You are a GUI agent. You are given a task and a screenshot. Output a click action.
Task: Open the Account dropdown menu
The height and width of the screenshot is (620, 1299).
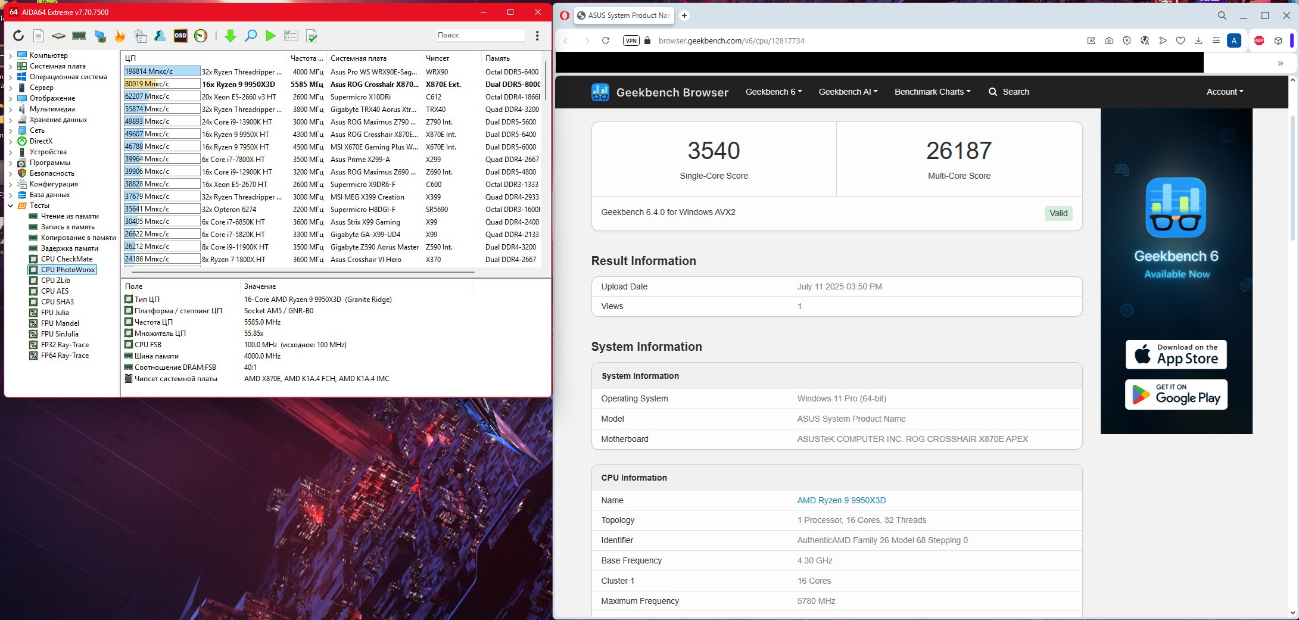[1225, 92]
